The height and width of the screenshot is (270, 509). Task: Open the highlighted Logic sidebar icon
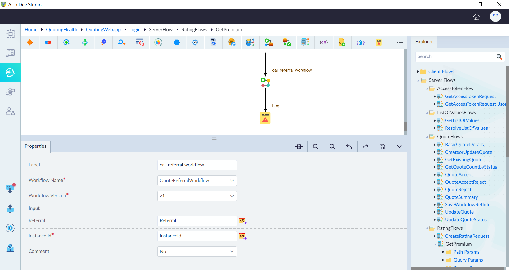coord(10,73)
